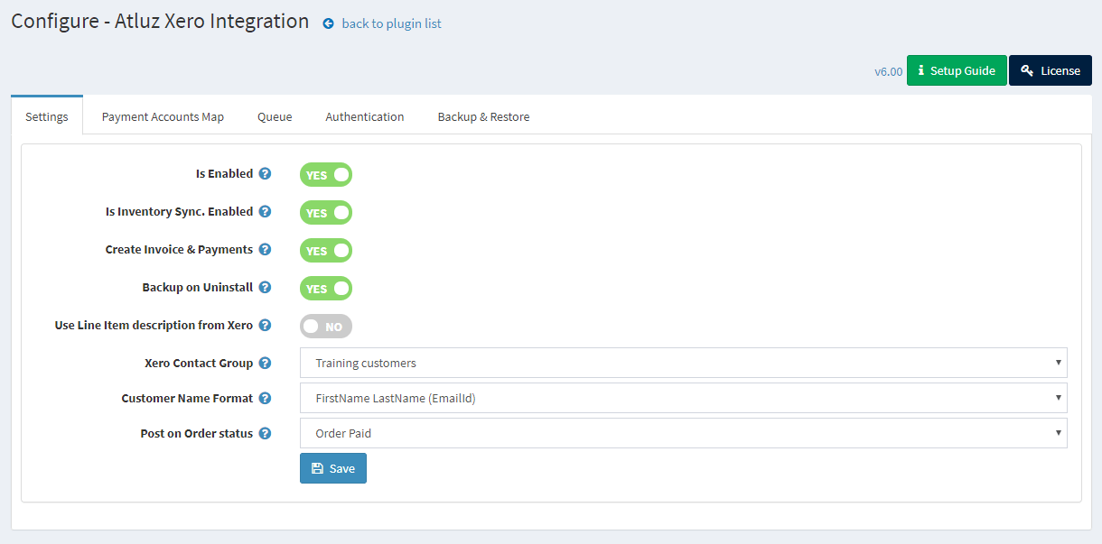This screenshot has height=544, width=1102.
Task: Click help icon beside Post on Order status
Action: 265,434
